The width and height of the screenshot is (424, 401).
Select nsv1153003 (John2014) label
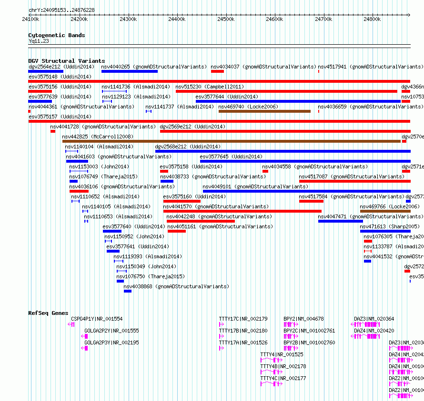(x=99, y=166)
